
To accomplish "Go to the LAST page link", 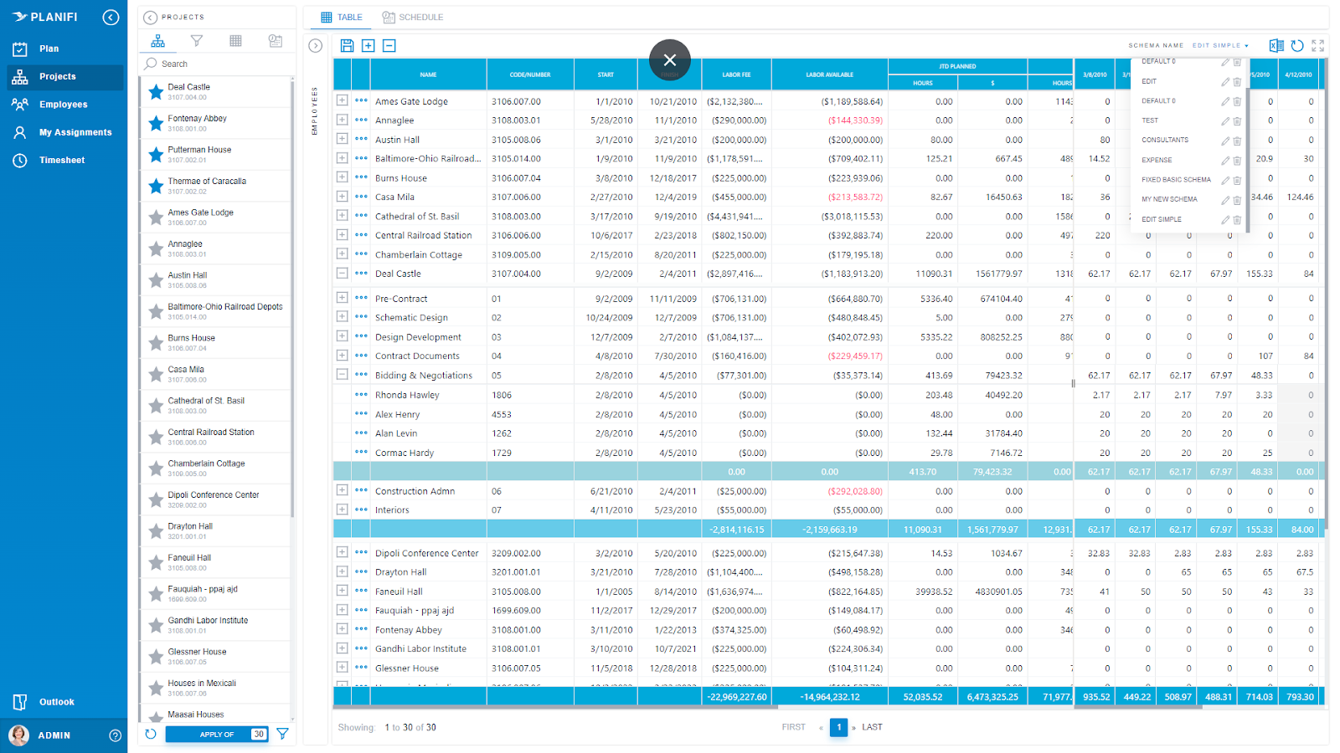I will click(872, 727).
